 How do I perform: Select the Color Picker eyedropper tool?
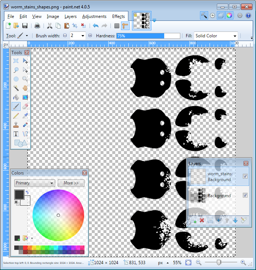(x=25, y=116)
